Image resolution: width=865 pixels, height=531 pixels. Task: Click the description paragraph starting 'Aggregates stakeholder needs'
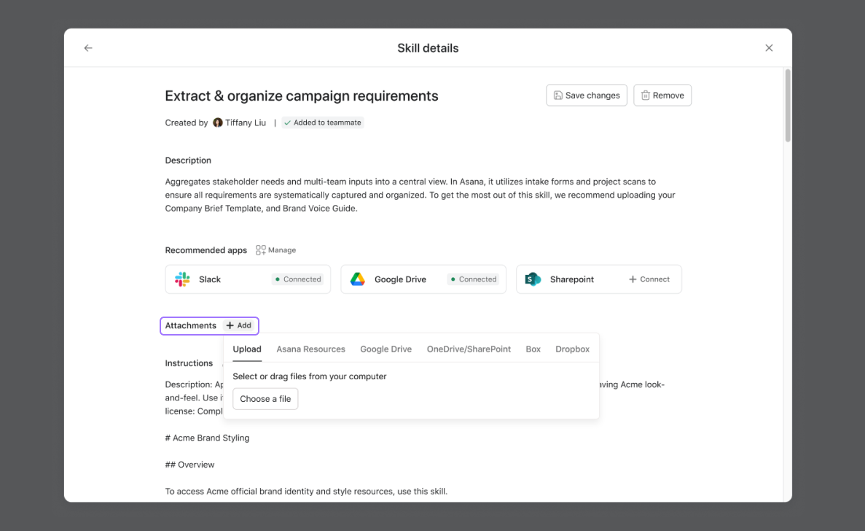click(x=420, y=195)
